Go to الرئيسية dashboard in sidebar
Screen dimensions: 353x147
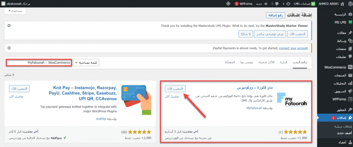coord(340,14)
